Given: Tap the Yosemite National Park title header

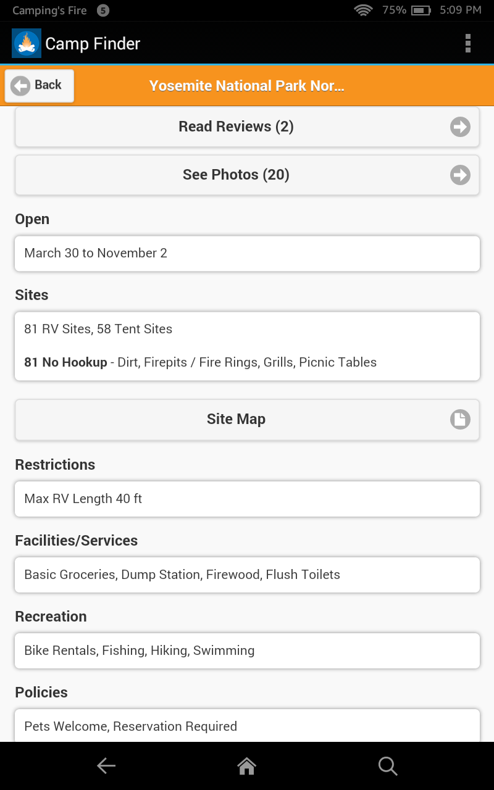Looking at the screenshot, I should click(247, 86).
